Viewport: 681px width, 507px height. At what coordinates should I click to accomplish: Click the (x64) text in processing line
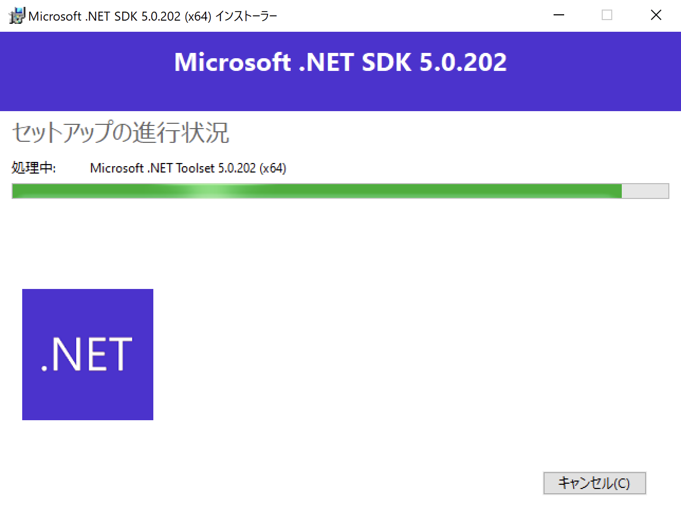click(x=273, y=168)
